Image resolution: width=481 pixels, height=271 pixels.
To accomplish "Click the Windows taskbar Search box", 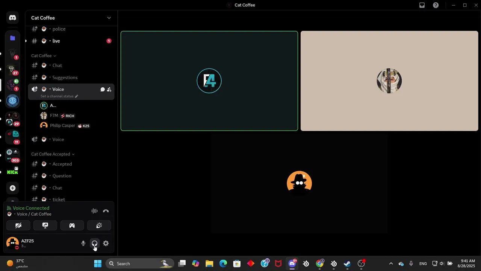I will tap(139, 263).
